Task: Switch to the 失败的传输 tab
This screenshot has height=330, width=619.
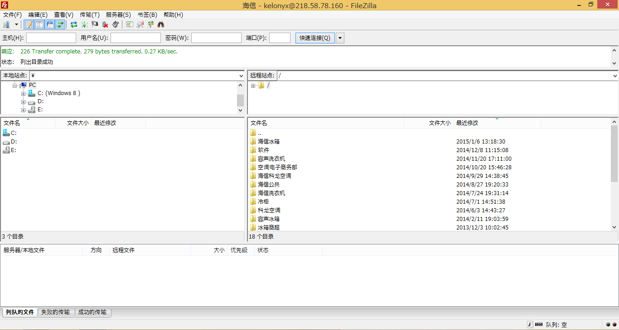Action: (x=56, y=312)
